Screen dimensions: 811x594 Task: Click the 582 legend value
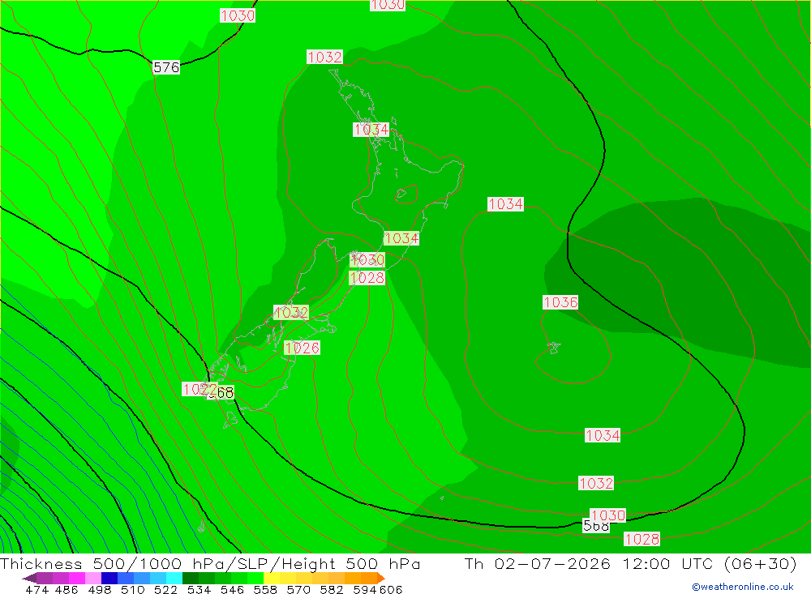click(x=332, y=589)
